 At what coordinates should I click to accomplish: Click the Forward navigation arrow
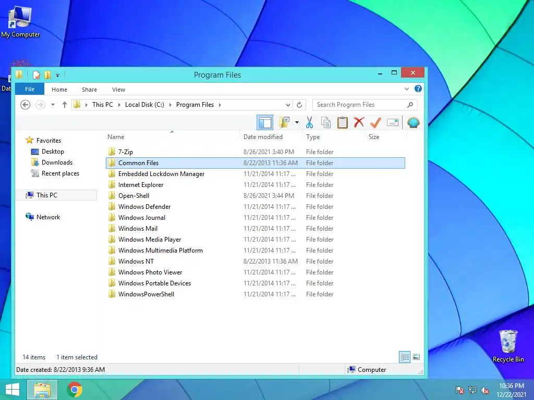(40, 105)
